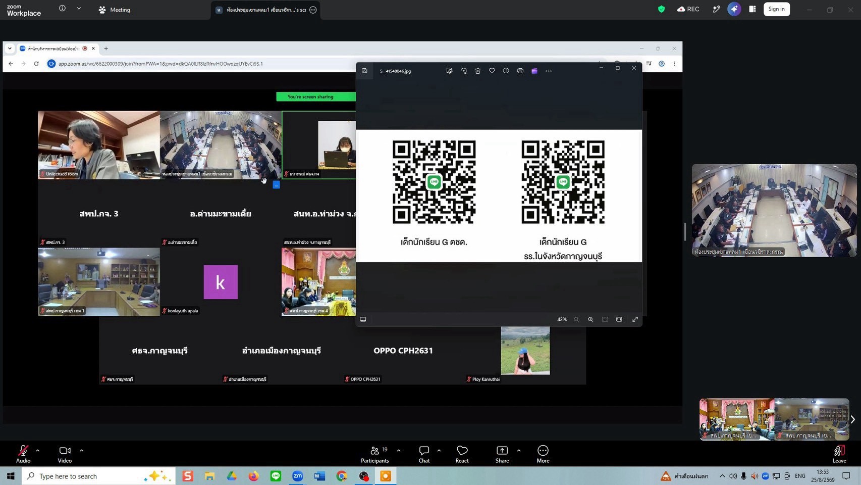Check the green encryption shield icon
The height and width of the screenshot is (485, 861).
click(x=661, y=9)
